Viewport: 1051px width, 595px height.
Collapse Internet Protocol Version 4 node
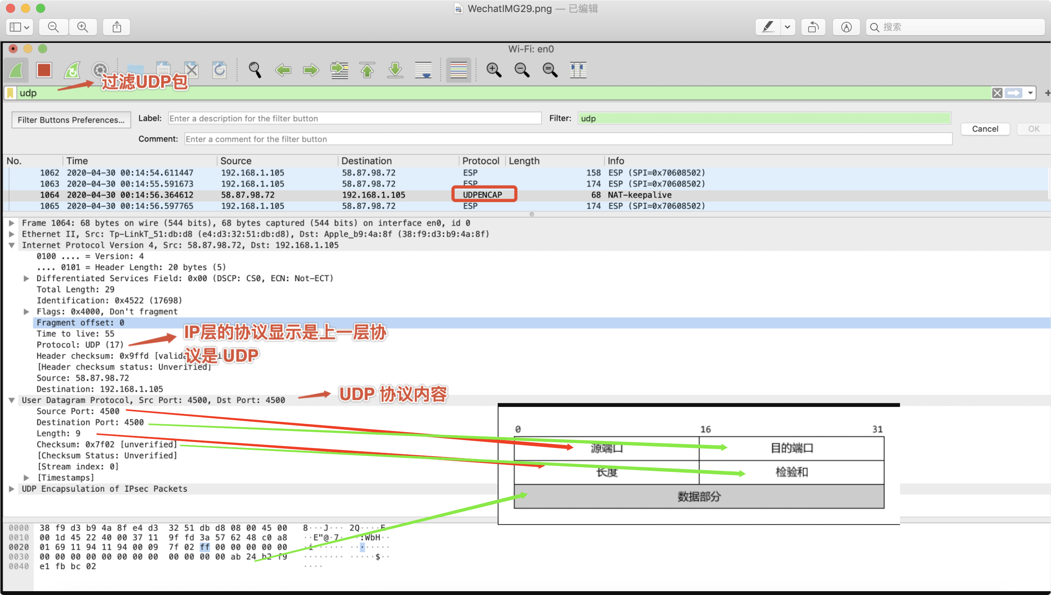point(12,245)
